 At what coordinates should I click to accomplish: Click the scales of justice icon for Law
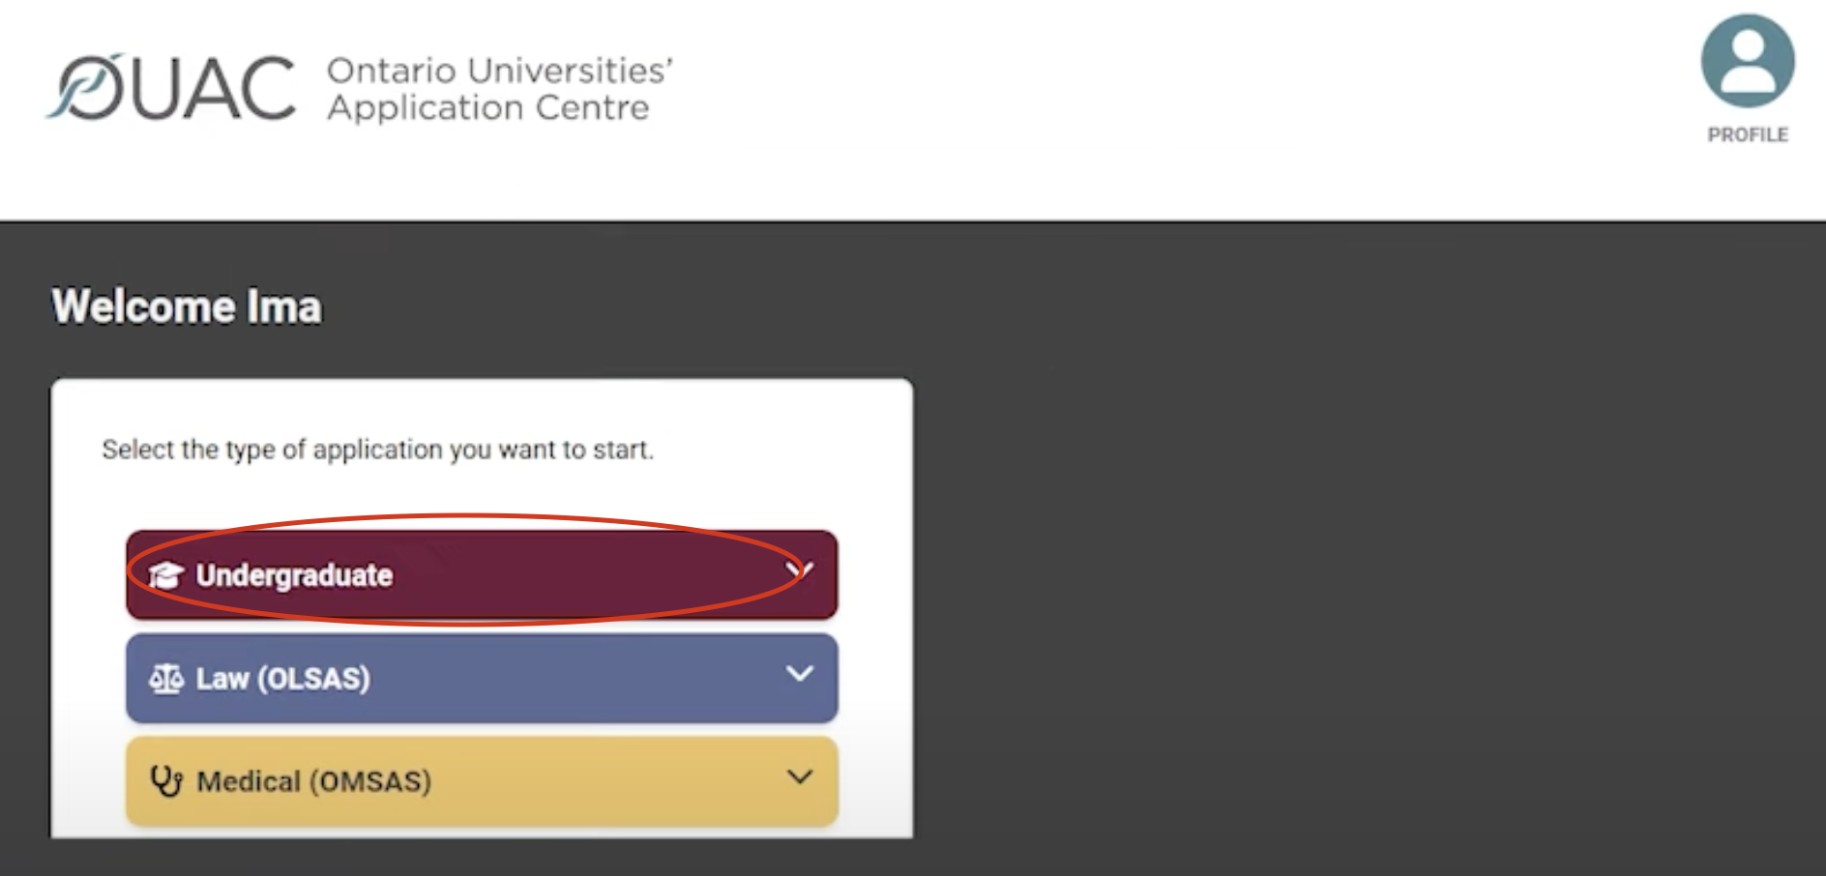(166, 679)
